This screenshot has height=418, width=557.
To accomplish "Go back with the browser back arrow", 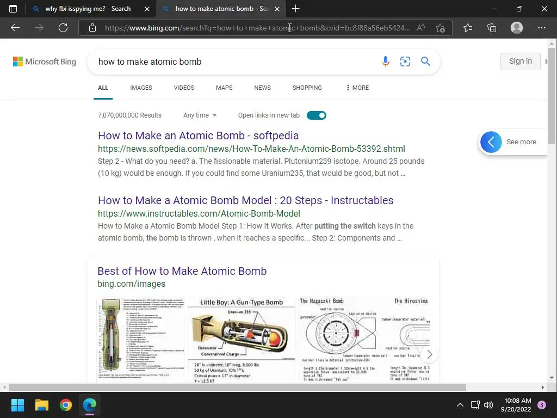I will (15, 28).
